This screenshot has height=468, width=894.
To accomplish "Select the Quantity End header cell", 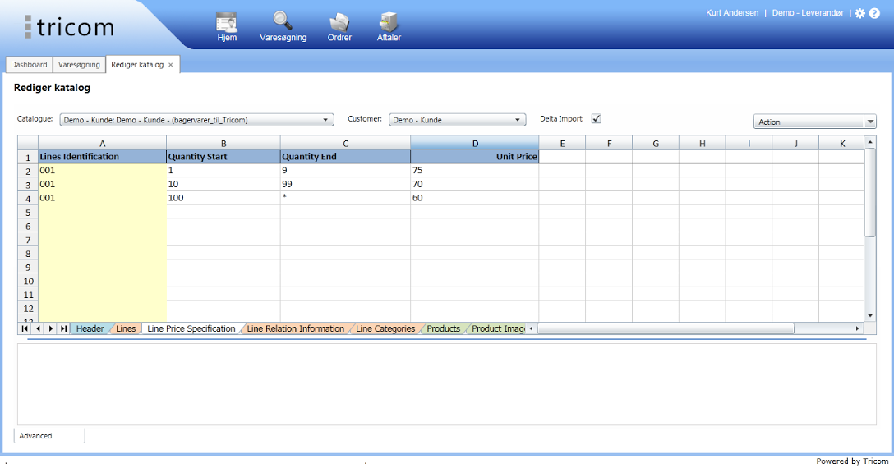I will point(345,157).
